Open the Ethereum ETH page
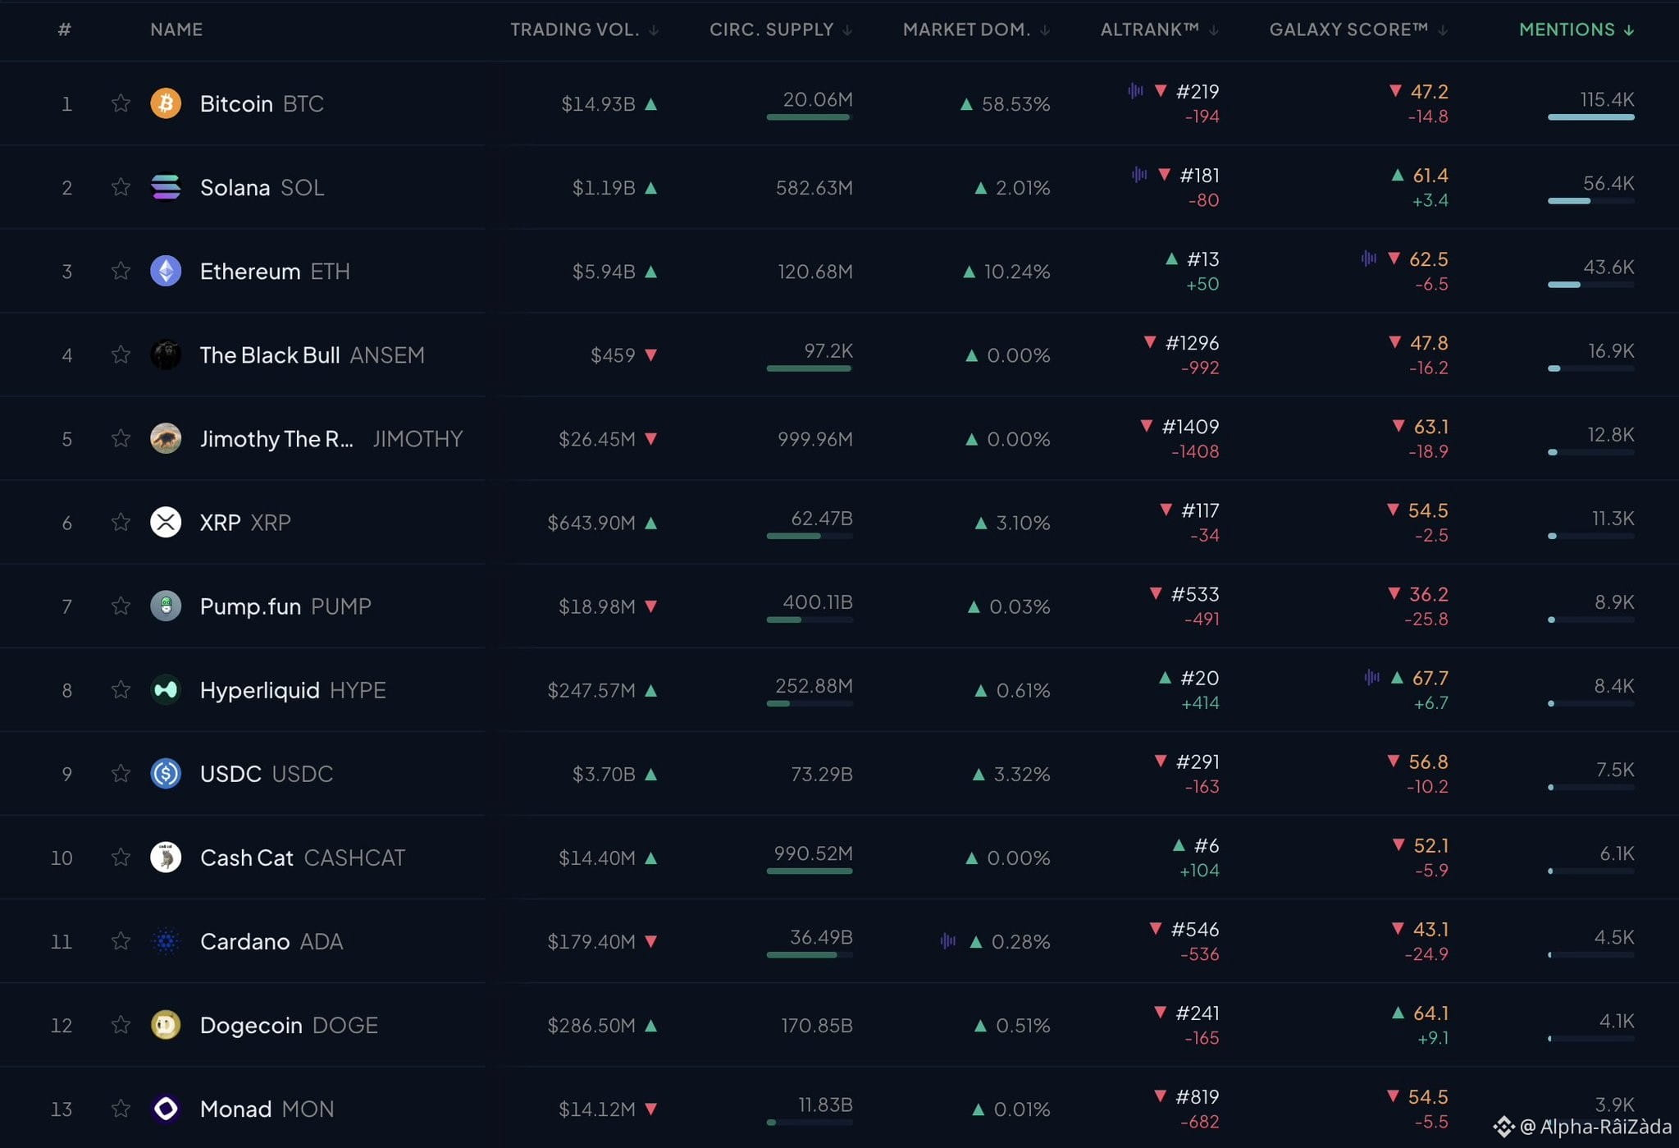This screenshot has width=1679, height=1148. (275, 271)
